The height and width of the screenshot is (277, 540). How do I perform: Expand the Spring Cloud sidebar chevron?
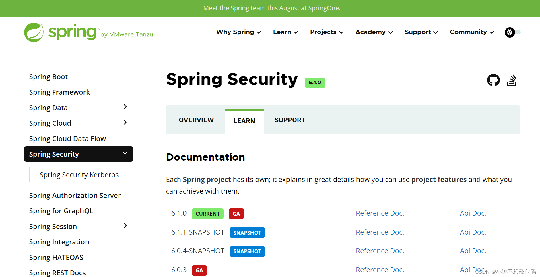click(x=125, y=122)
